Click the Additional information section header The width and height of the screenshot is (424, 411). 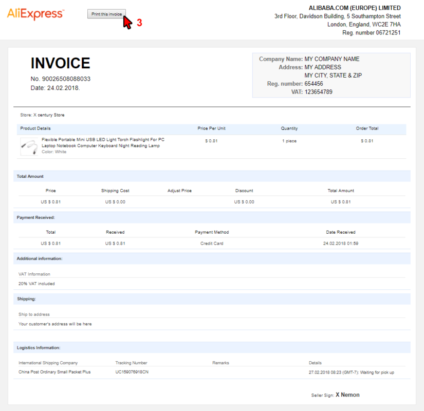tap(212, 258)
